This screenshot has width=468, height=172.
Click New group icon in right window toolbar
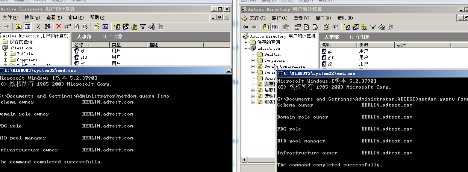point(355,27)
